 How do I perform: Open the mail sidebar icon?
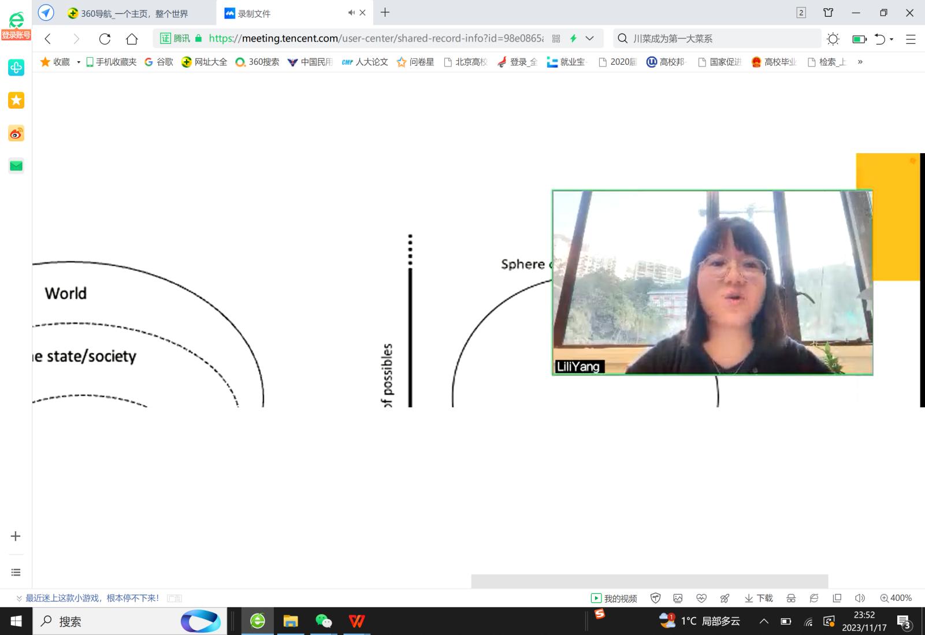pos(16,166)
